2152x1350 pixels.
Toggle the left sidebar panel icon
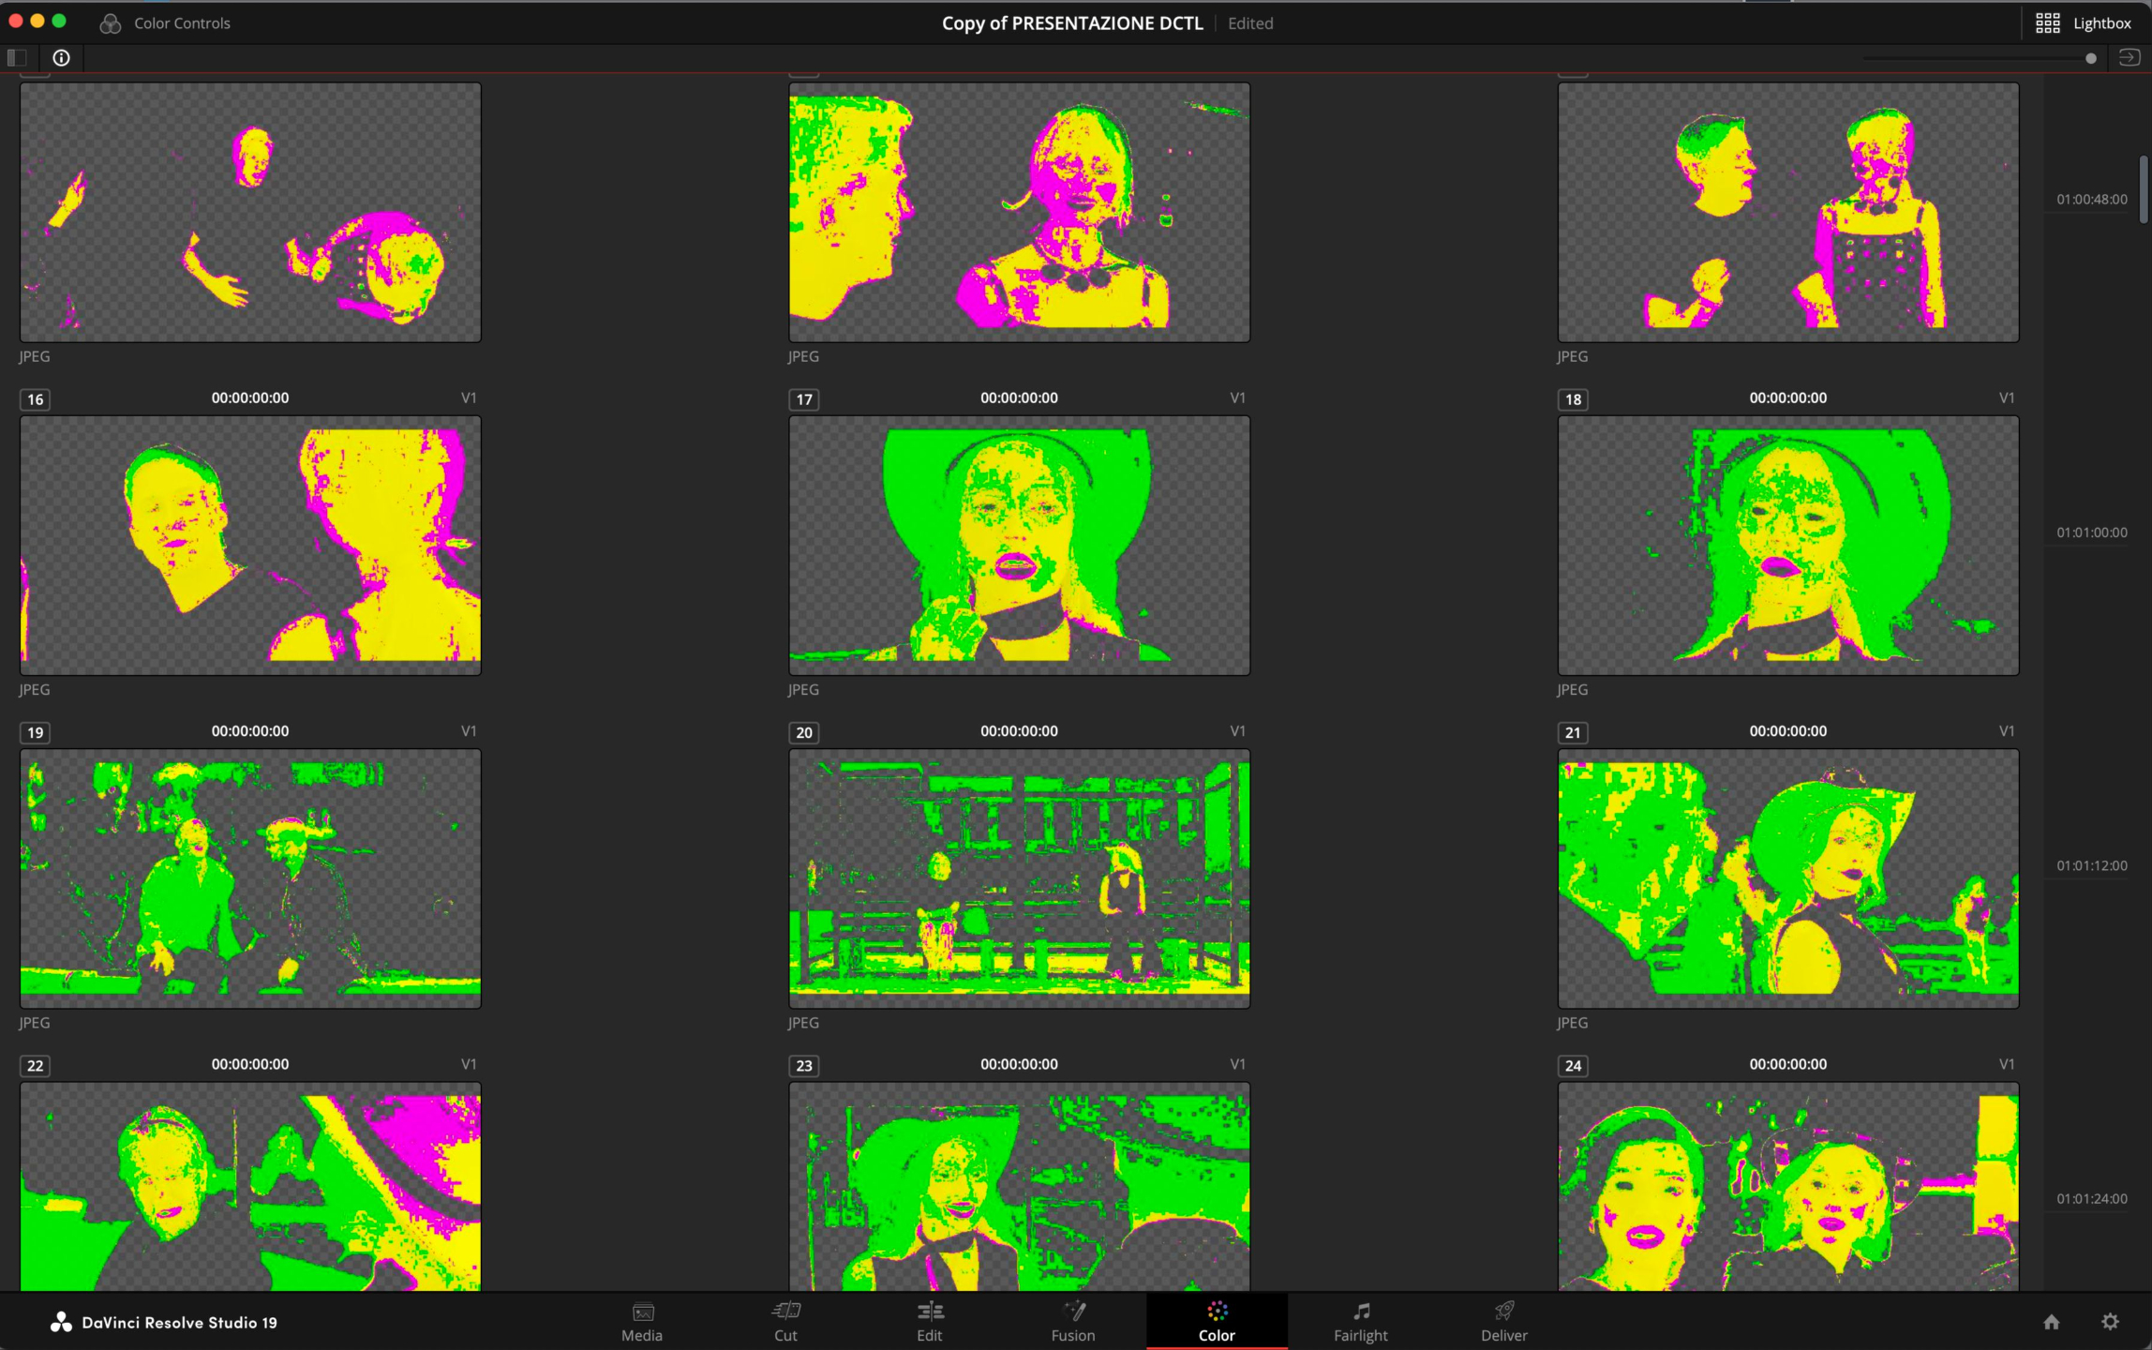coord(17,58)
